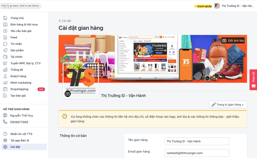The image size is (257, 158).
Task: Open the Phản hồi feedback tab
Action: [x=253, y=80]
